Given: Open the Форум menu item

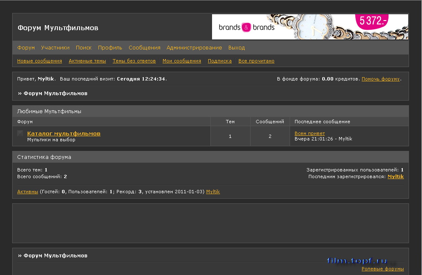Looking at the screenshot, I should coord(26,47).
